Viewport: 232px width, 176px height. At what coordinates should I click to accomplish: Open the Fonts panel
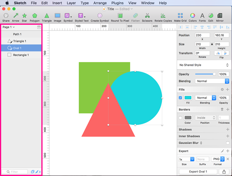(202, 17)
